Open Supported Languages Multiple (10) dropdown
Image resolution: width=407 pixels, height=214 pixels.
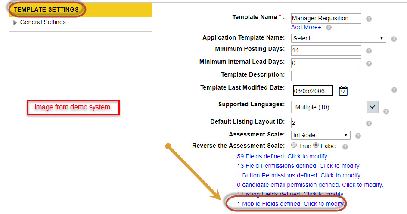coord(335,107)
